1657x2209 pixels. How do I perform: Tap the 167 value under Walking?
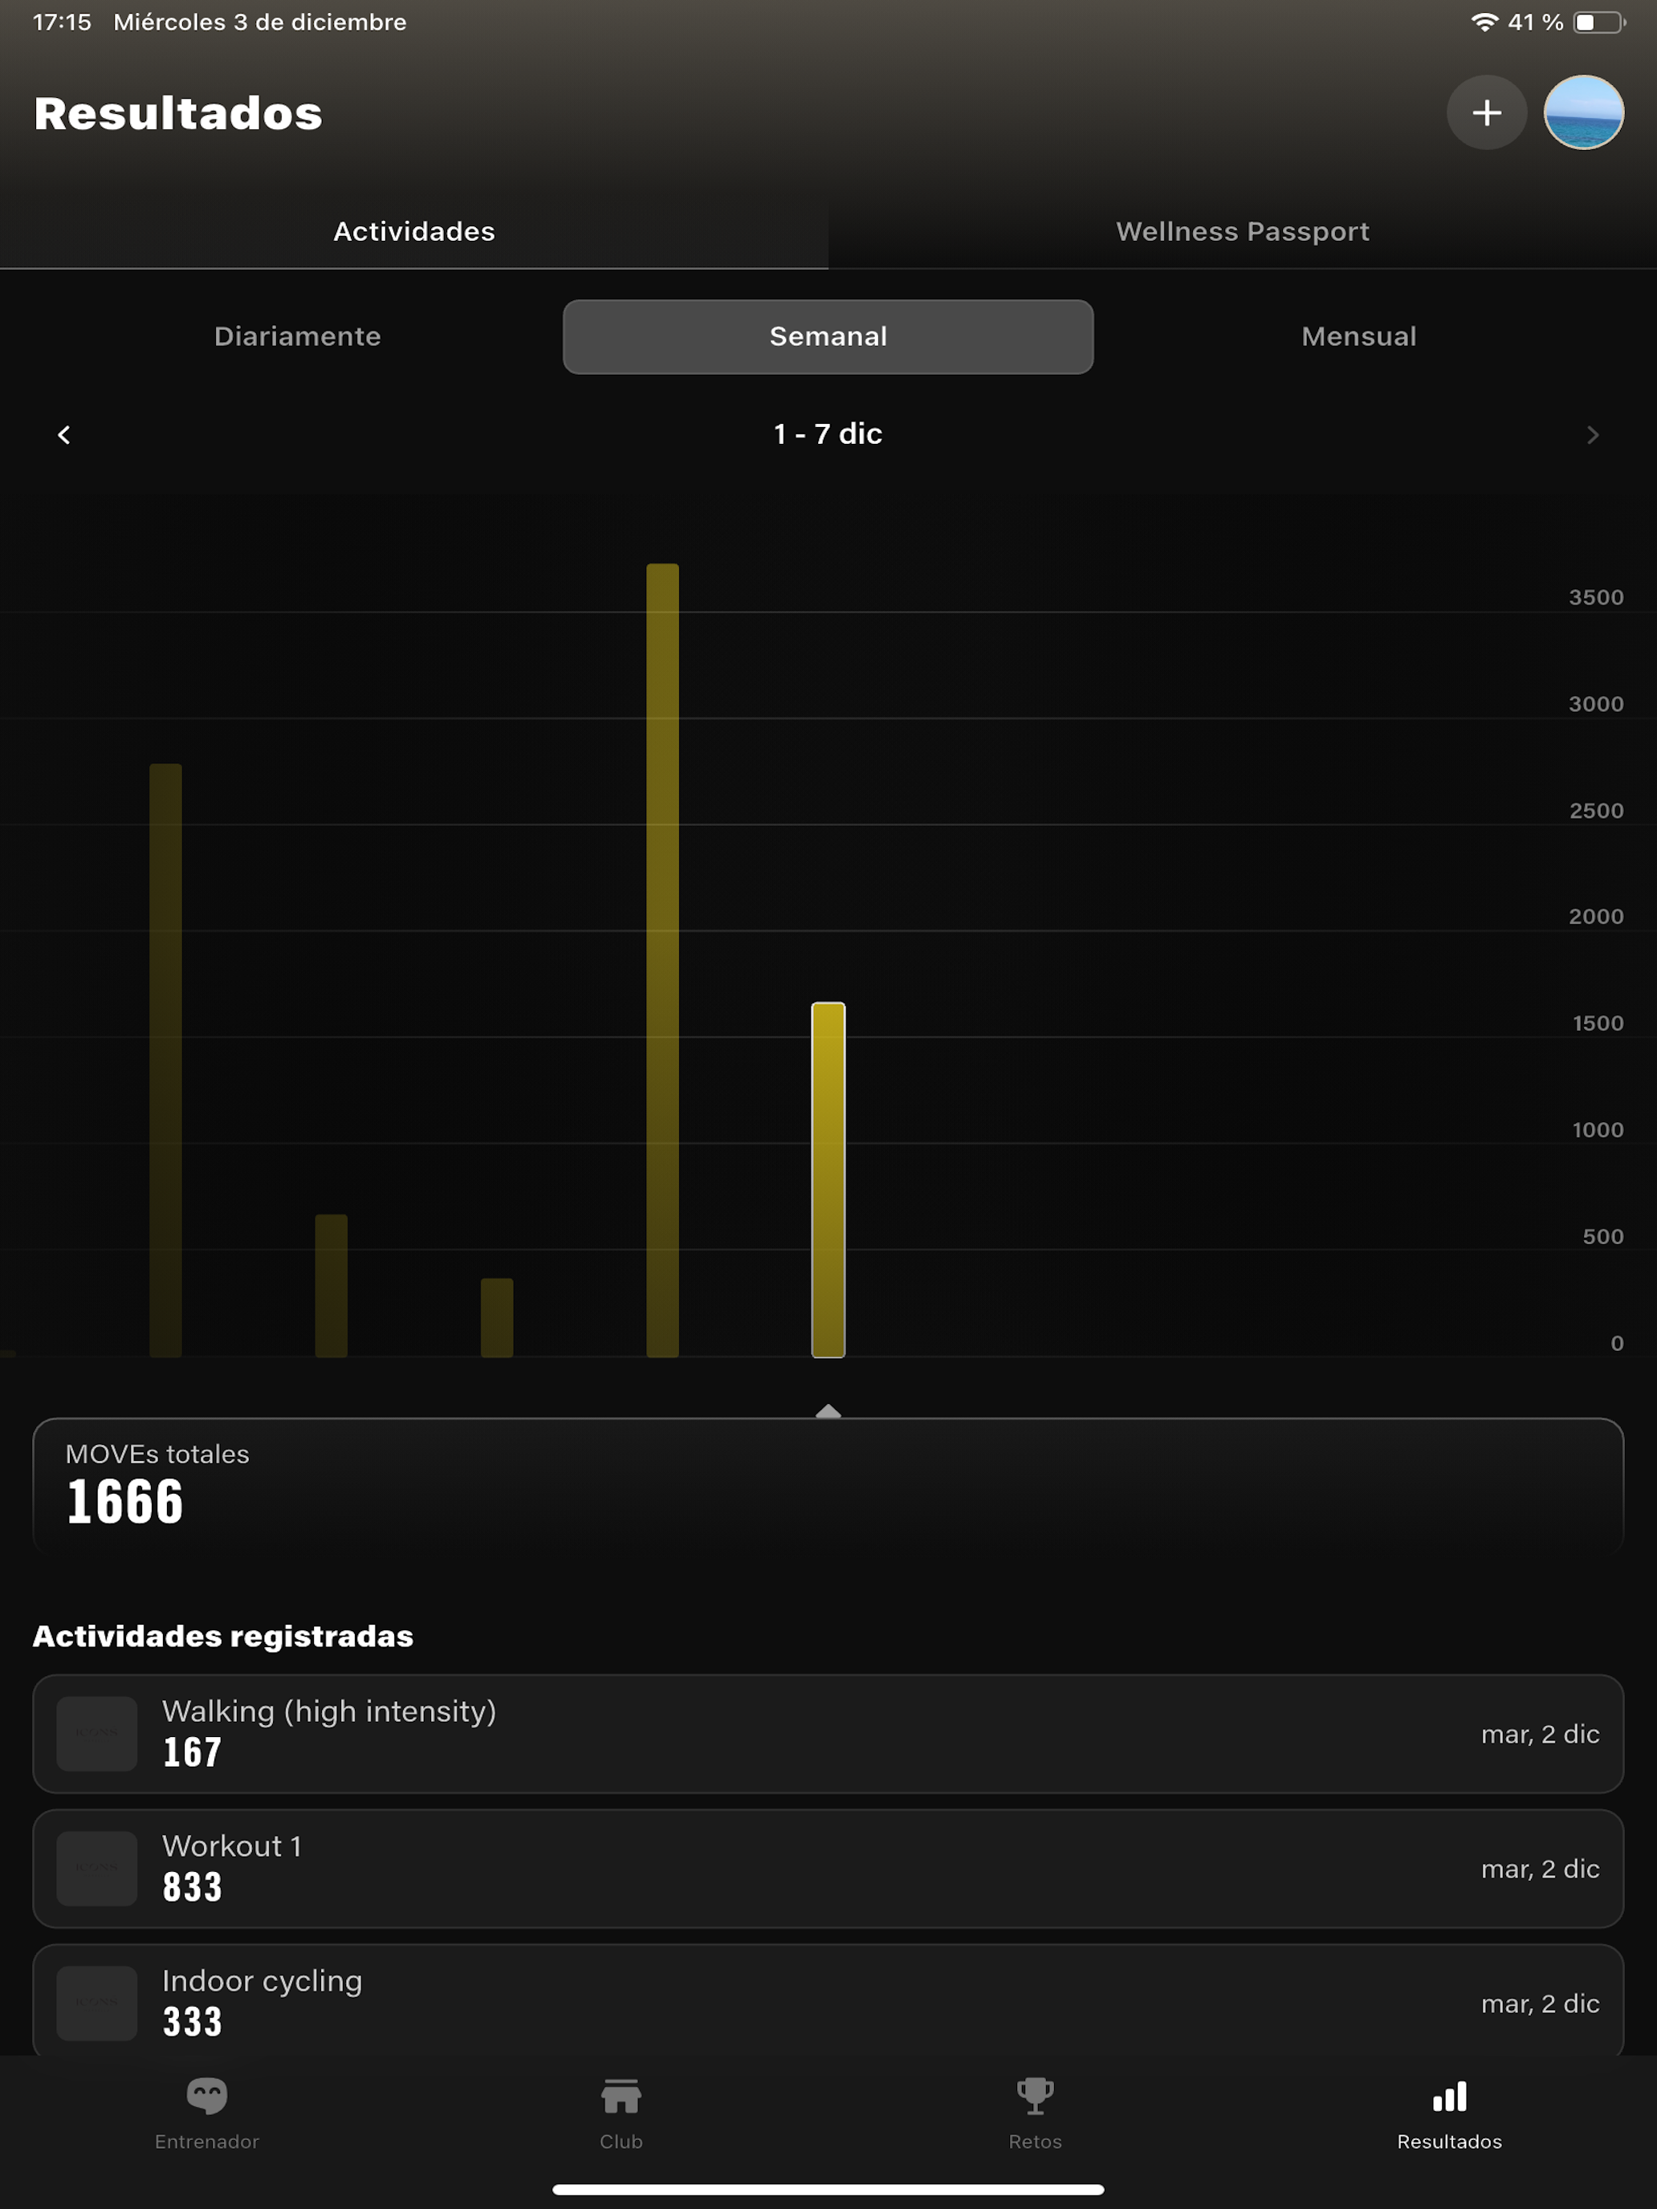coord(192,1751)
